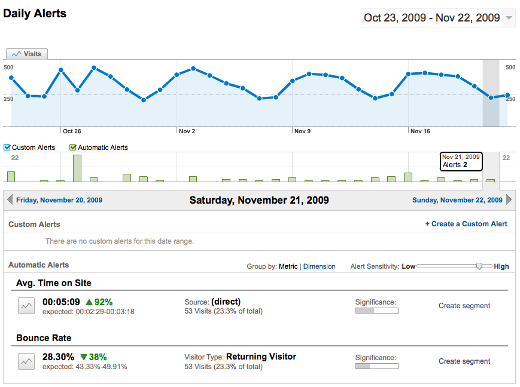Group alerts by Dimension
520x387 pixels.
point(319,266)
